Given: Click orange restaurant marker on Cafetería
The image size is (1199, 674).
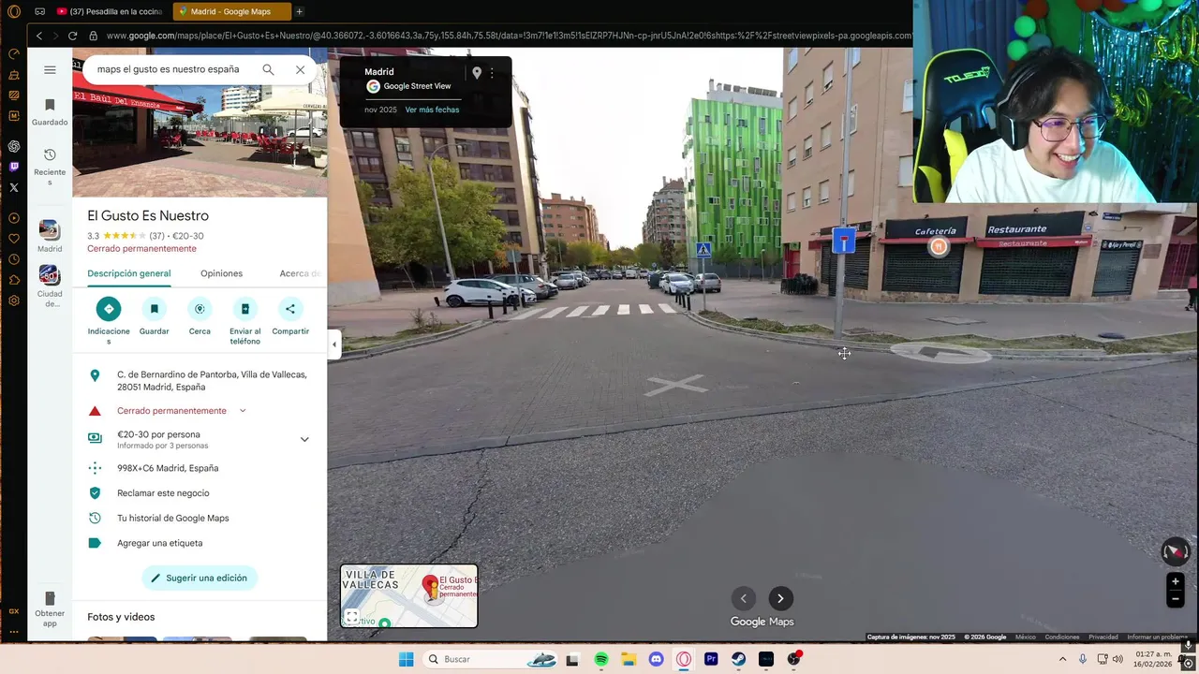Looking at the screenshot, I should click(x=939, y=246).
